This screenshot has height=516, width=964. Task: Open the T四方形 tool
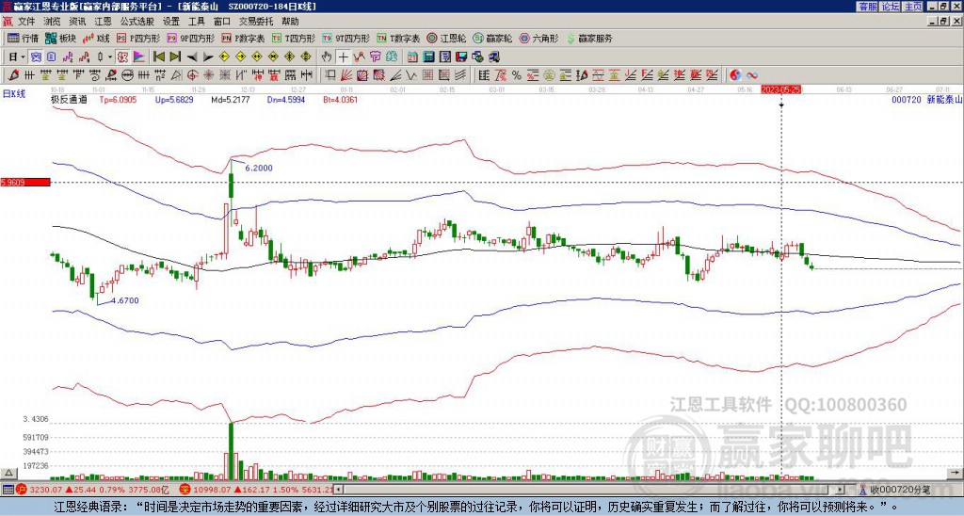point(294,38)
